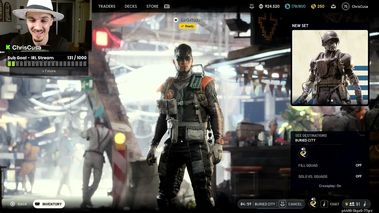
Task: Click the Back button circle icon
Action: click(13, 204)
